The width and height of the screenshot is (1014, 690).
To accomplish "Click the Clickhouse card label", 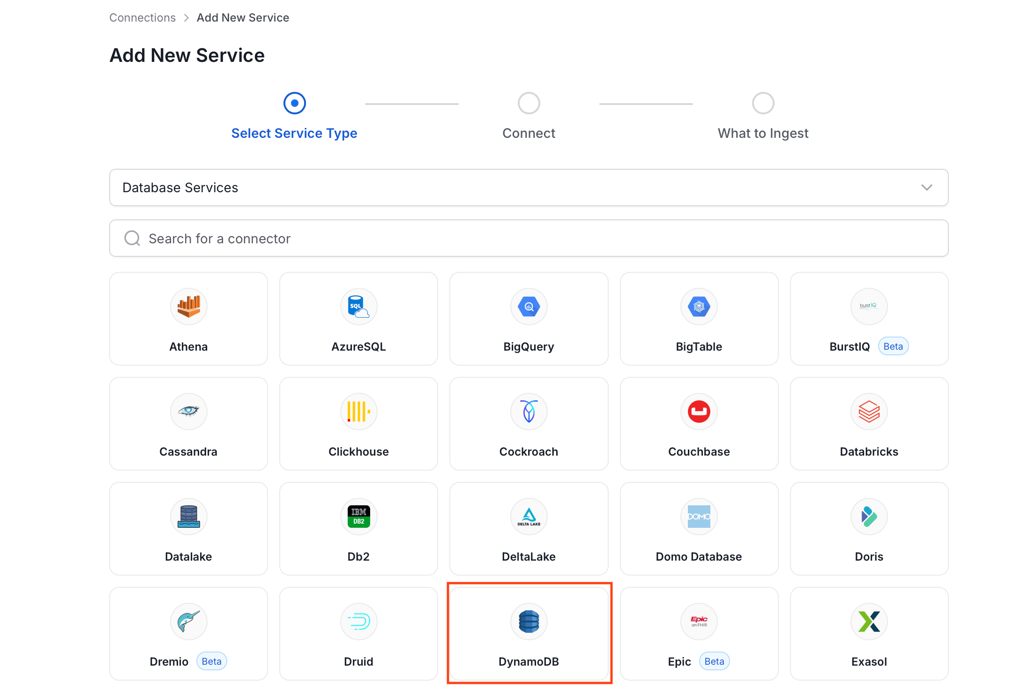I will (x=359, y=452).
